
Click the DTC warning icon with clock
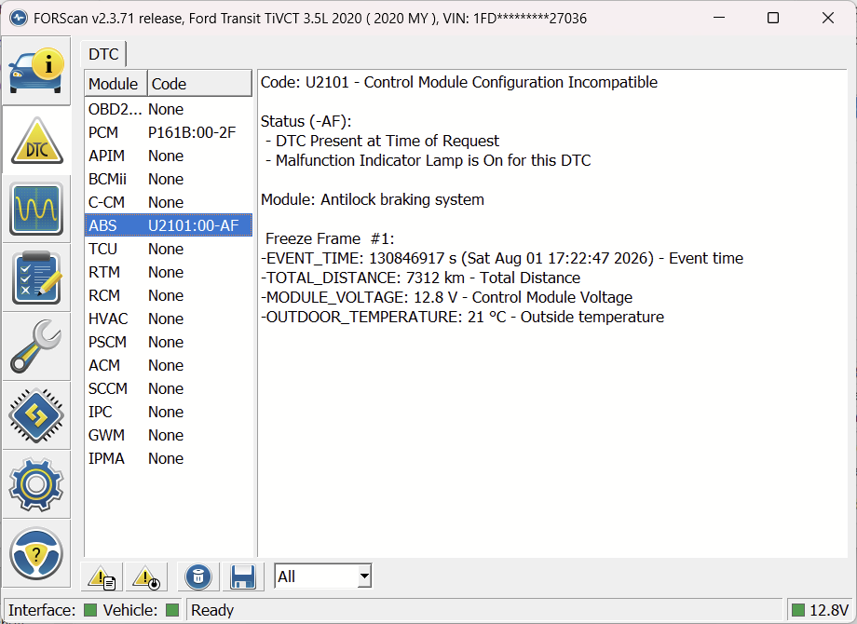point(146,577)
